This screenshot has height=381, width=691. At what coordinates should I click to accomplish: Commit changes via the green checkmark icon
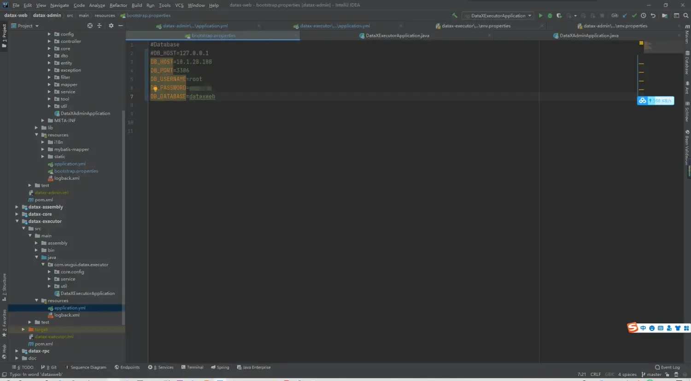[634, 15]
